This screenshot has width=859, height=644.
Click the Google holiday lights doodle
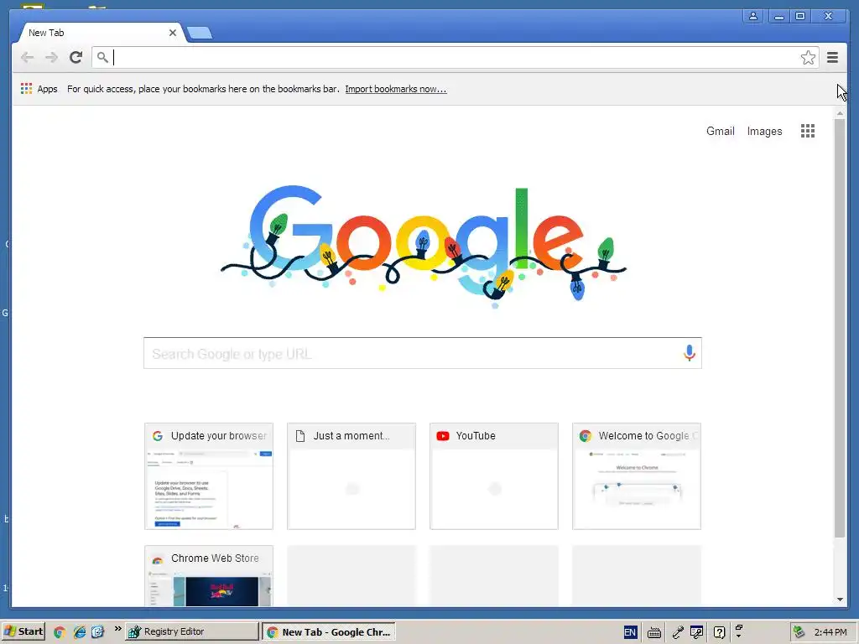424,246
